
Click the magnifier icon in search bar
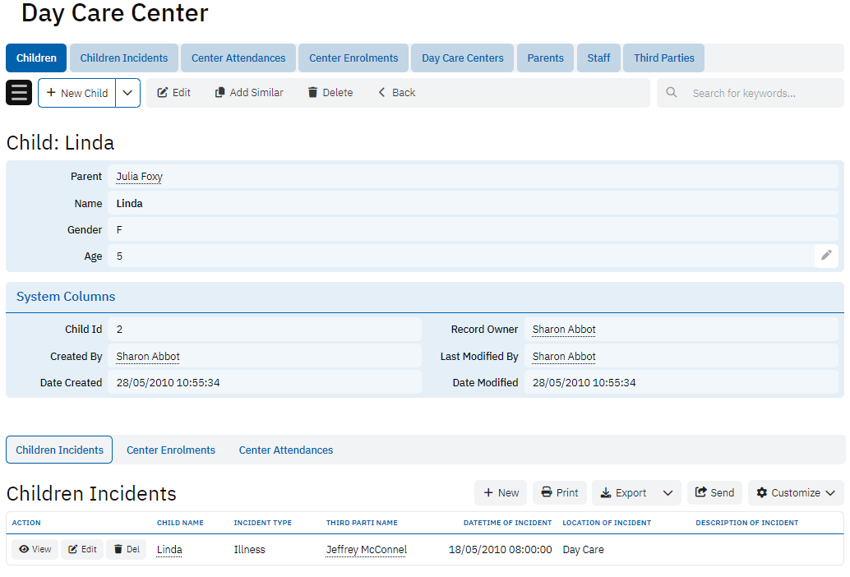[x=672, y=93]
